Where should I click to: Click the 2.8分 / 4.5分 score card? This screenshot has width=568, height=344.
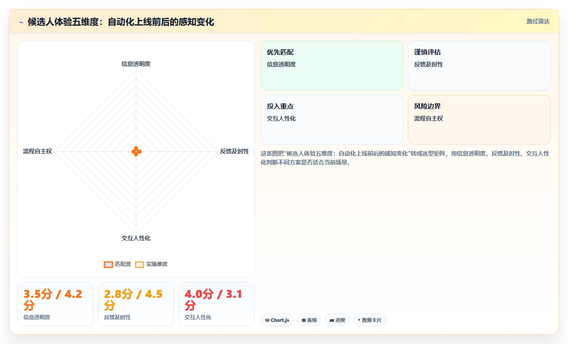pyautogui.click(x=136, y=304)
